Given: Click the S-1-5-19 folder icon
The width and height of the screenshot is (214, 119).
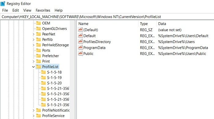Looking at the screenshot, I should pos(43,78).
